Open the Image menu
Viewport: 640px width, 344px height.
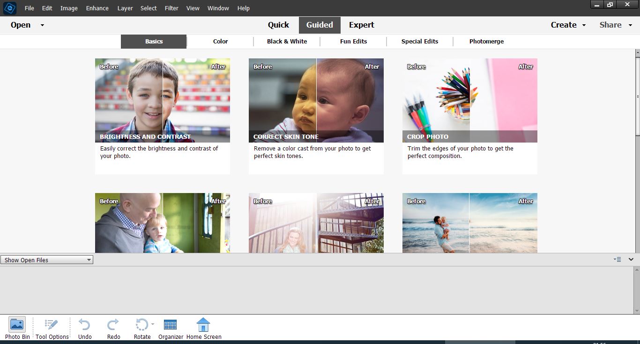point(69,8)
